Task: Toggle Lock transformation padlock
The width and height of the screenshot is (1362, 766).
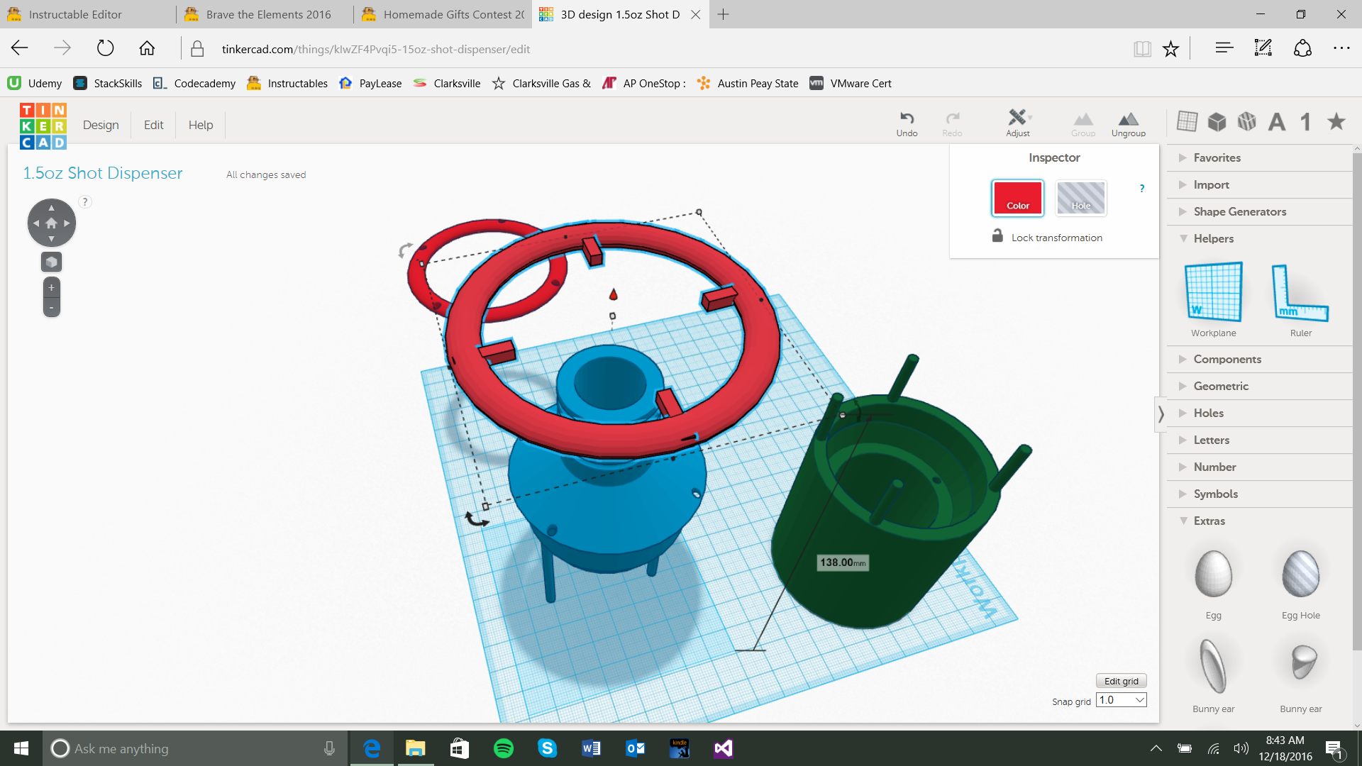Action: 997,235
